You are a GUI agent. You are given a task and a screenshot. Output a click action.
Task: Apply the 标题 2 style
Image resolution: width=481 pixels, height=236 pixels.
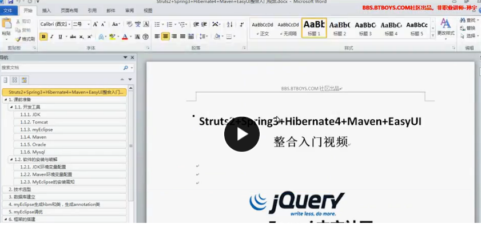click(x=340, y=28)
